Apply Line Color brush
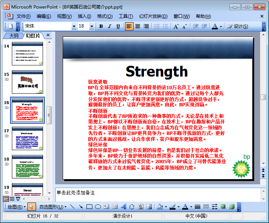The height and width of the screenshot is (223, 269). [173, 207]
